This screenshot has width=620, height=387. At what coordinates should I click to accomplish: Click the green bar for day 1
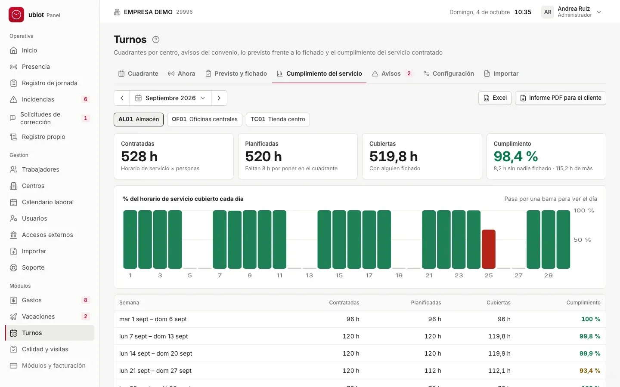130,240
